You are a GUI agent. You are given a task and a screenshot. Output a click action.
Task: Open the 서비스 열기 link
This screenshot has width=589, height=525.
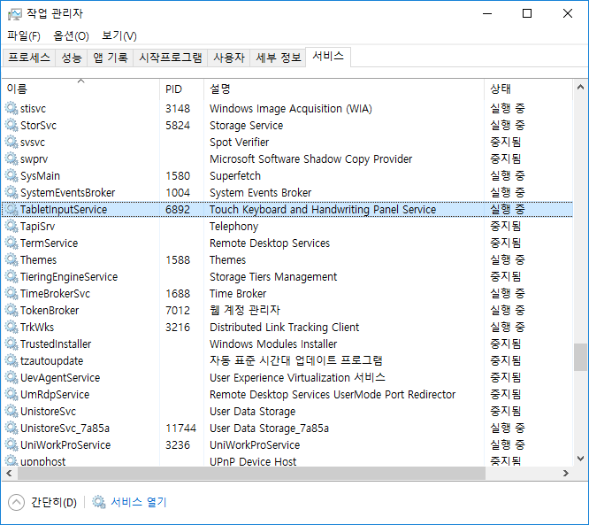coord(138,502)
